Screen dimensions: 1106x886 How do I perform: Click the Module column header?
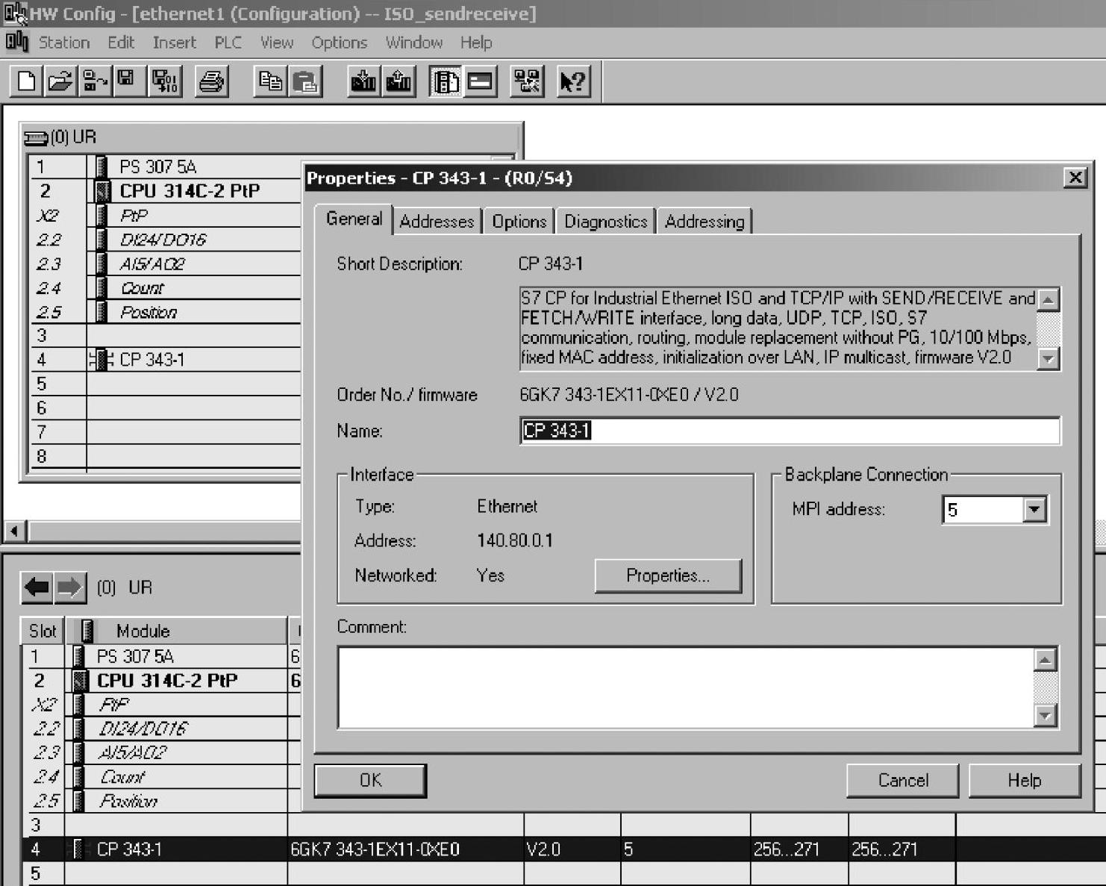click(176, 631)
